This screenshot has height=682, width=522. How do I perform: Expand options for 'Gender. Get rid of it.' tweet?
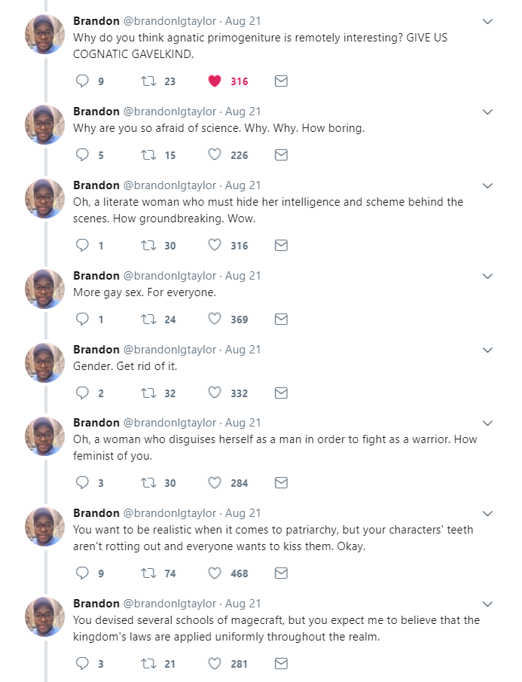(487, 350)
